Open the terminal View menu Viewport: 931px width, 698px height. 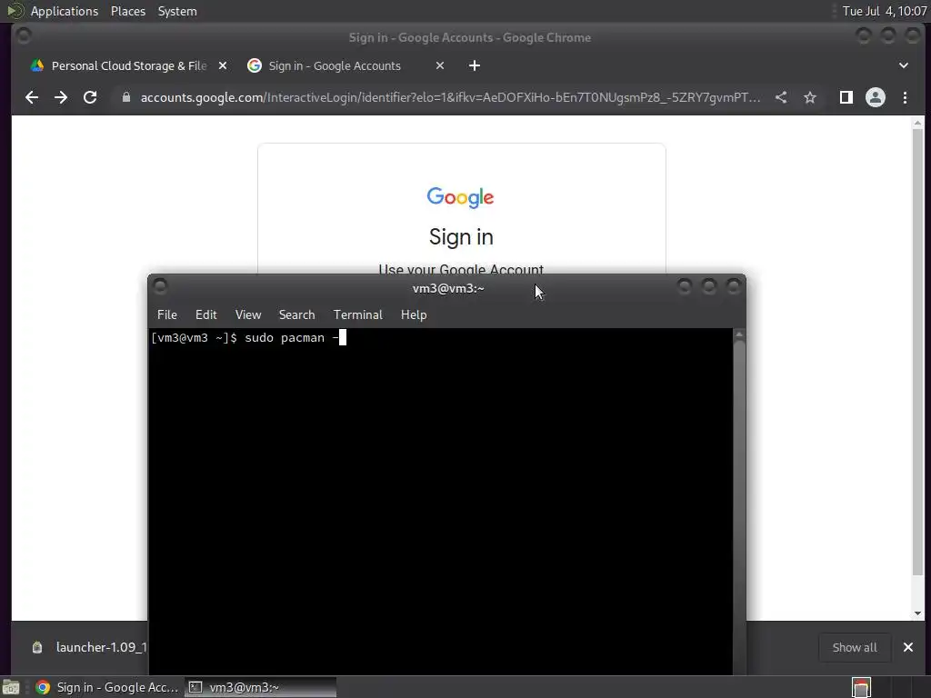click(247, 314)
